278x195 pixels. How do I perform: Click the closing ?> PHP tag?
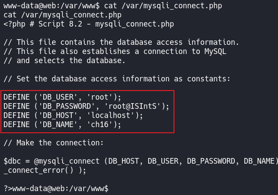point(7,188)
